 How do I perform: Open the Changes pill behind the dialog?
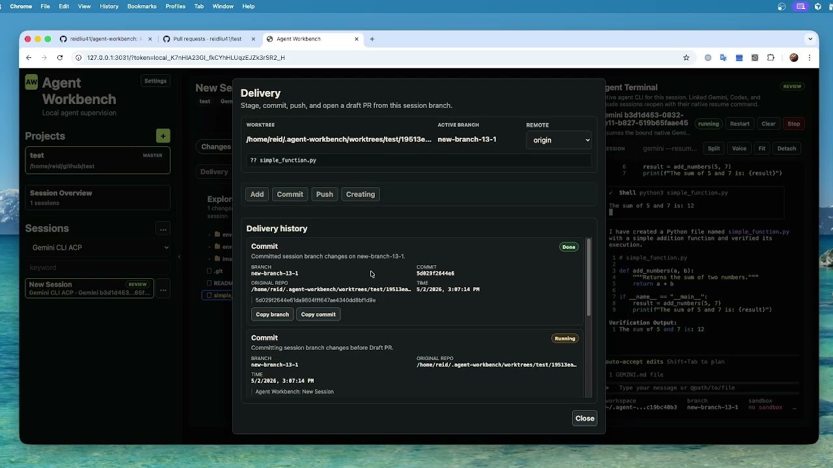pyautogui.click(x=215, y=147)
